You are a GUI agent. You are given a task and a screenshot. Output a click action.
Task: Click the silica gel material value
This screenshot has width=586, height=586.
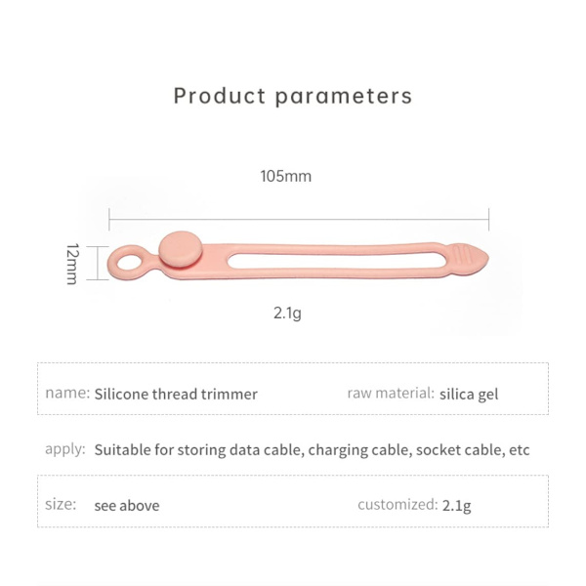(469, 394)
